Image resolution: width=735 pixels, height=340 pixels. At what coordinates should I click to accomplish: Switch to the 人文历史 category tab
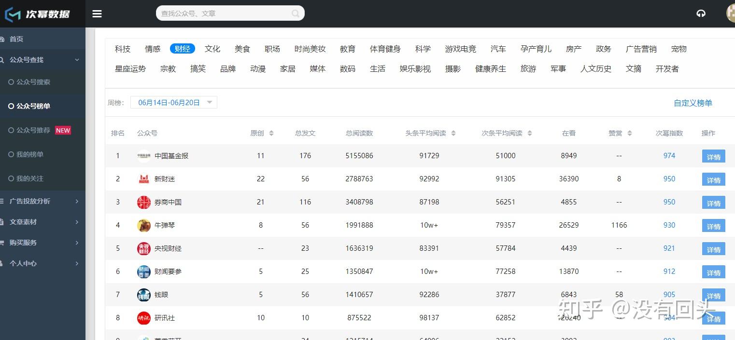pos(596,69)
